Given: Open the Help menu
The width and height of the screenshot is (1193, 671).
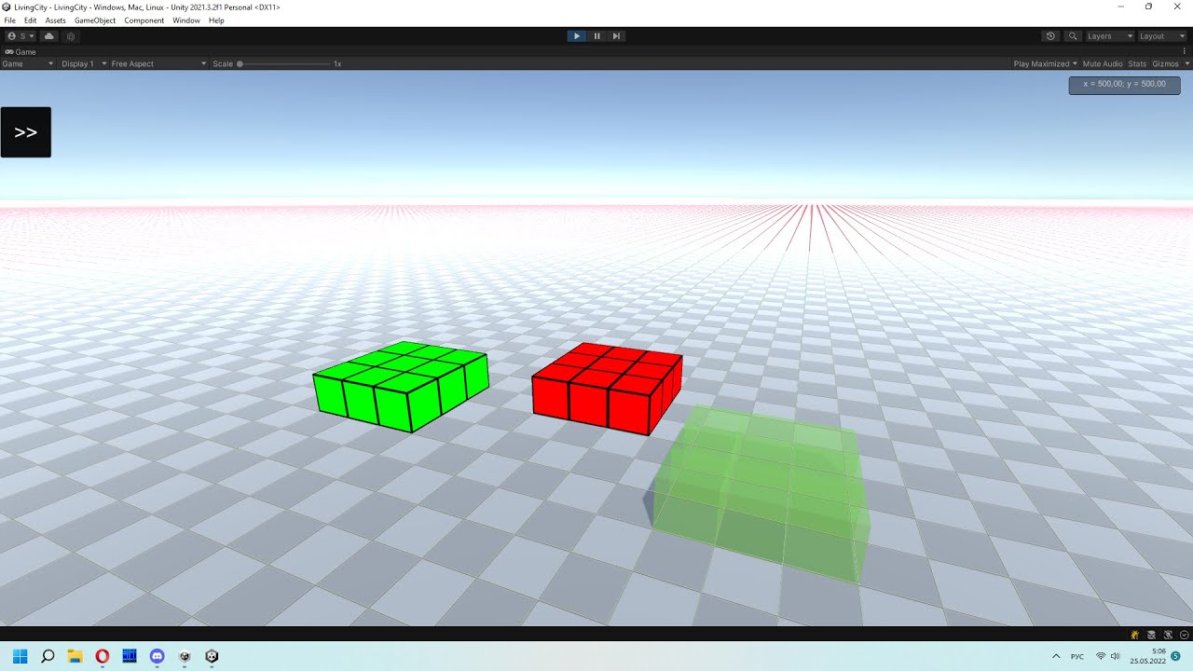Looking at the screenshot, I should coord(216,21).
